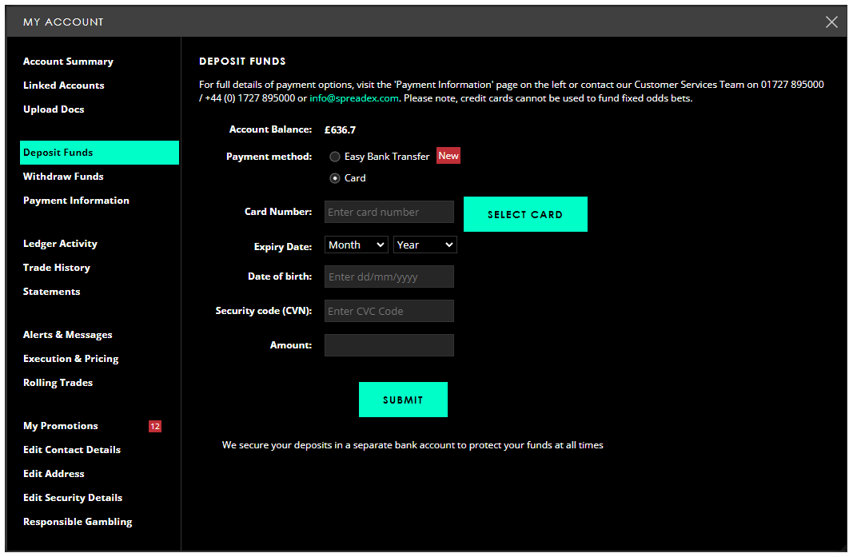Open My Promotions from the sidebar
Viewport: 853px width, 557px height.
[x=61, y=426]
